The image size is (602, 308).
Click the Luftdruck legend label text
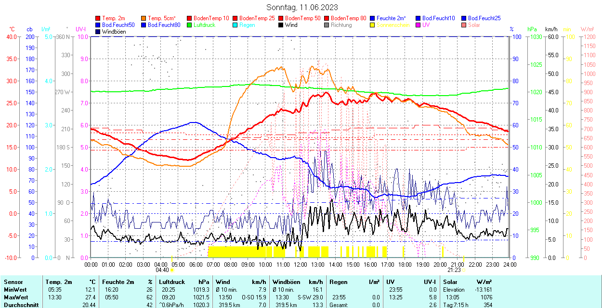pos(204,25)
